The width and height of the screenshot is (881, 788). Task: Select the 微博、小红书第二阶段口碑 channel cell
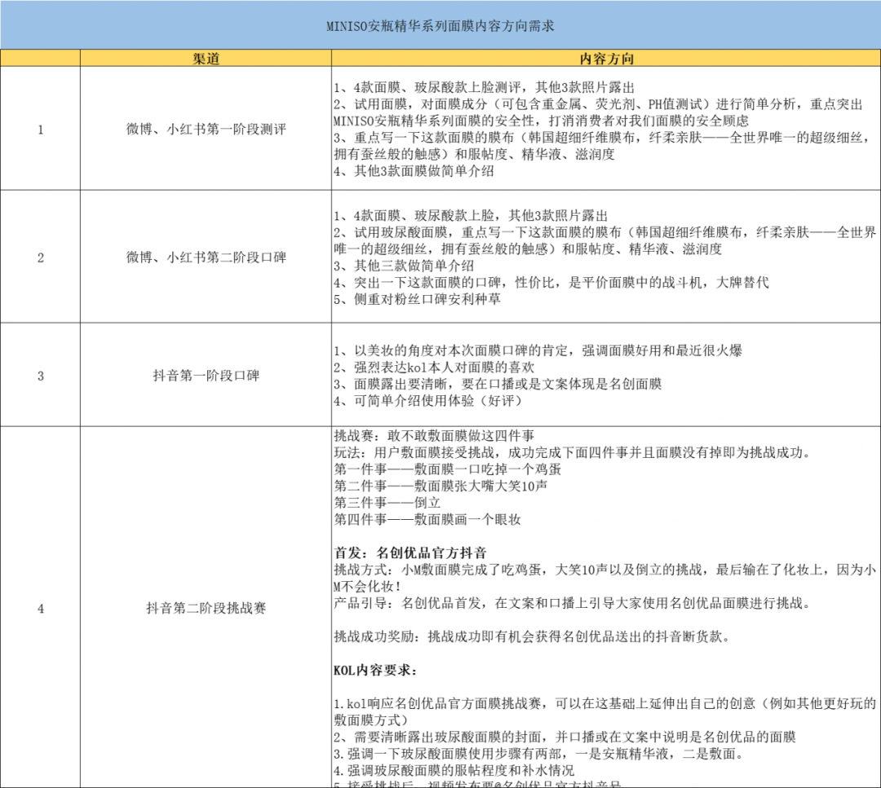click(206, 257)
